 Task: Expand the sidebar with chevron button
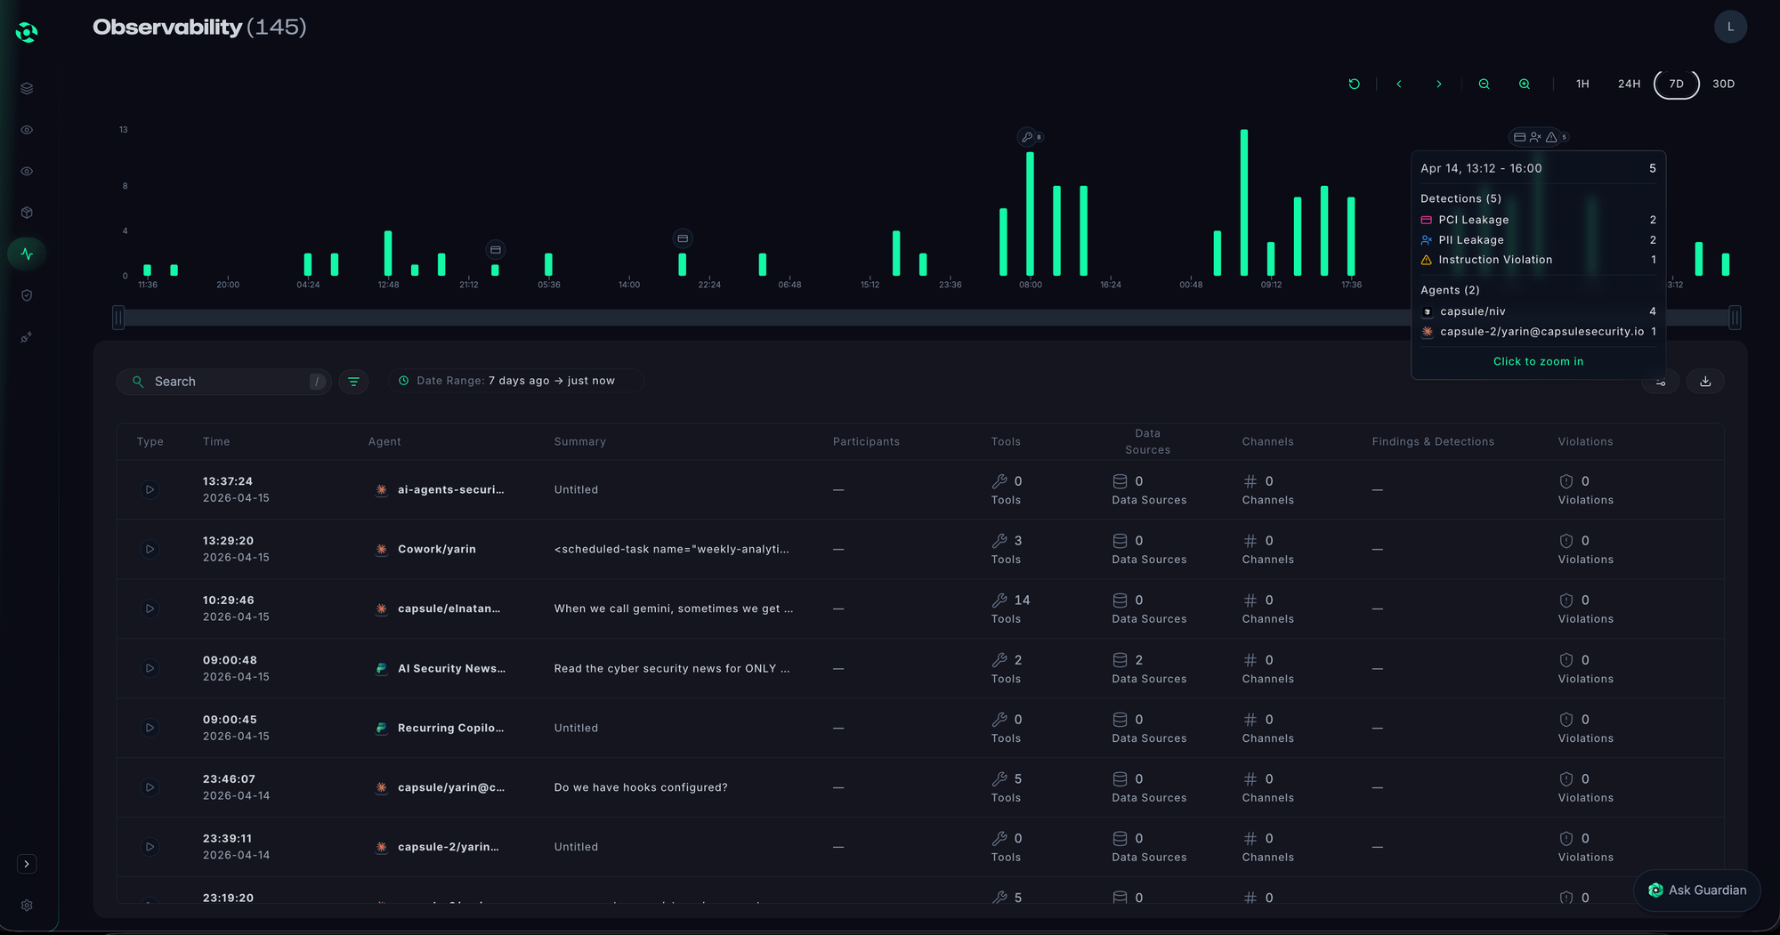click(x=27, y=864)
